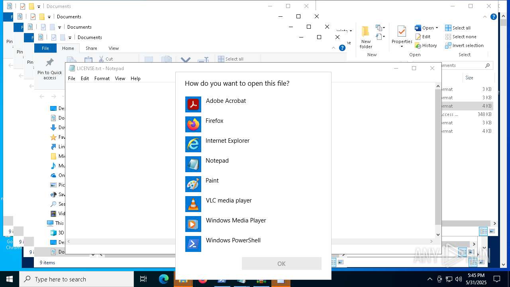Viewport: 510px width, 287px height.
Task: Click the scissors Cut icon in ribbon
Action: pos(101,59)
